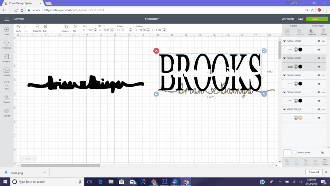Click the browser Reload button

coord(16,10)
